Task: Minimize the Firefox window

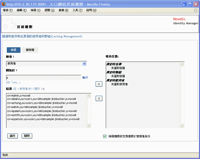Action: point(184,4)
